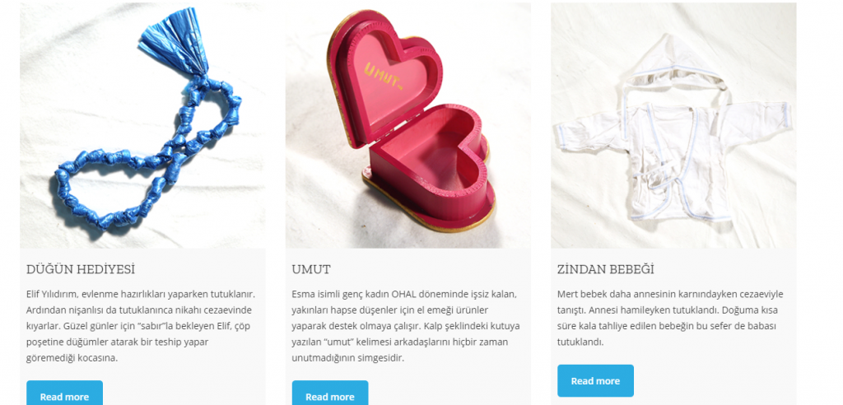Click the ZİNDAN BEBEĞİ heading
The height and width of the screenshot is (405, 843).
606,269
